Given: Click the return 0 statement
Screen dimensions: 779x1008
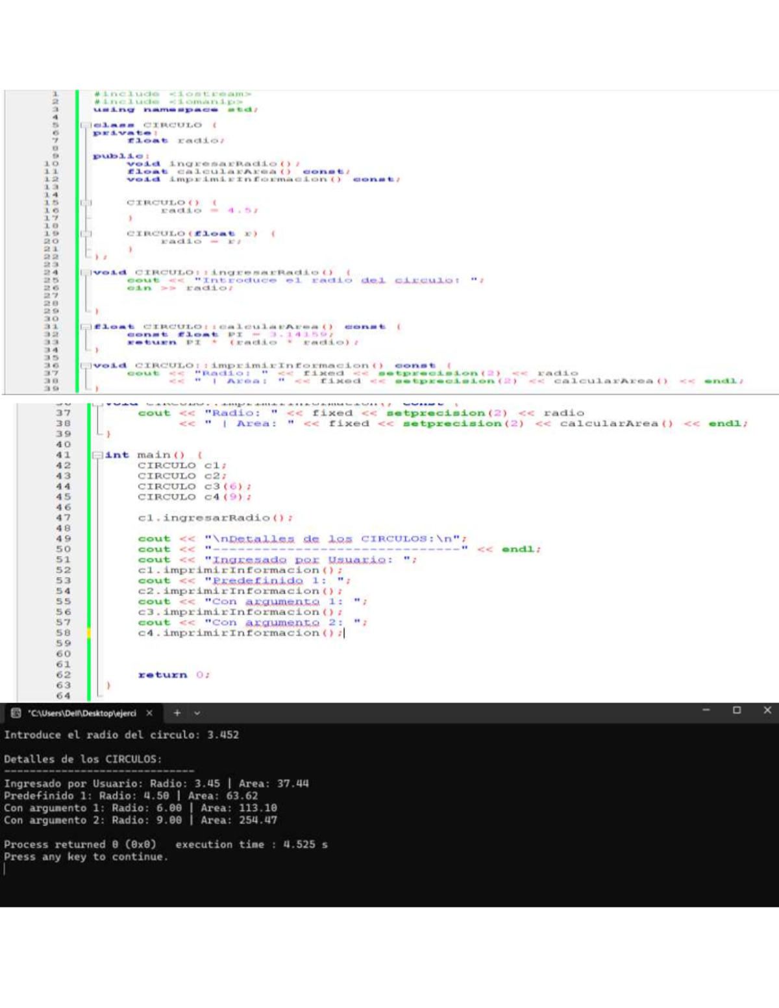Looking at the screenshot, I should [x=173, y=675].
